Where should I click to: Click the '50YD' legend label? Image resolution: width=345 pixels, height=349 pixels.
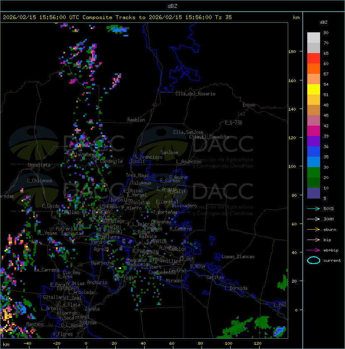[x=328, y=208]
